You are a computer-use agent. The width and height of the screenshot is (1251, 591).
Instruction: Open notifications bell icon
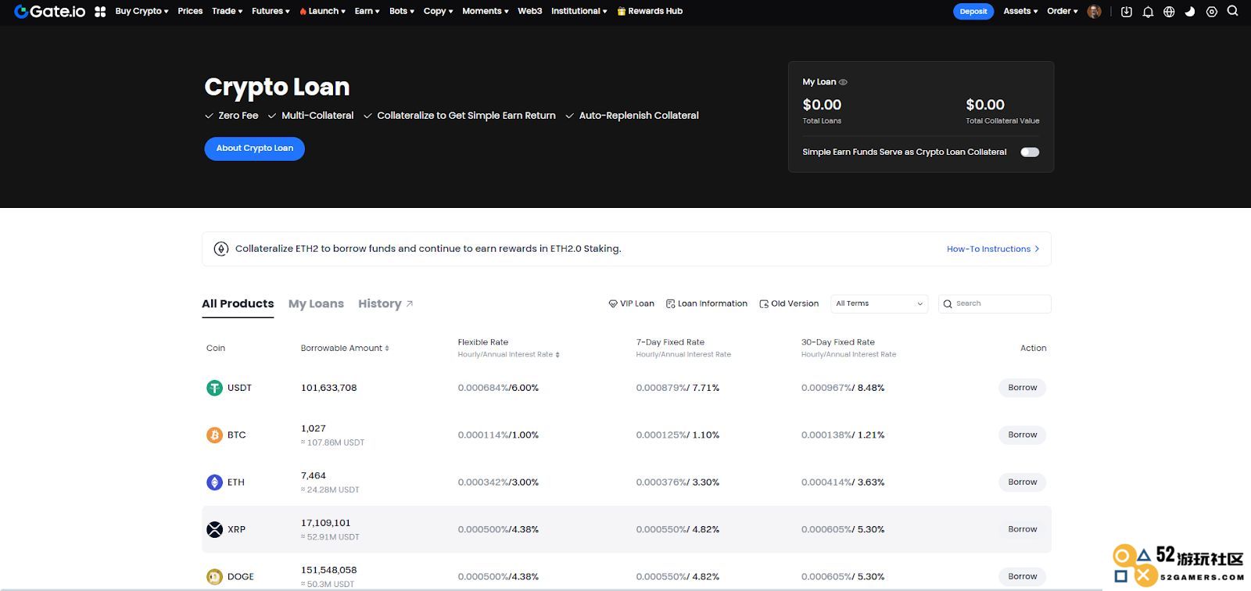tap(1148, 12)
